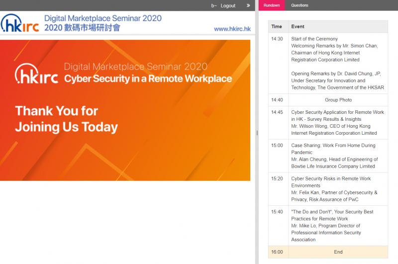
Task: Select the 15:00 time cell
Action: (278, 156)
